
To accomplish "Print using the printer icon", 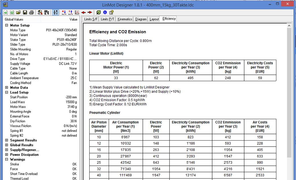I will coord(32,12).
